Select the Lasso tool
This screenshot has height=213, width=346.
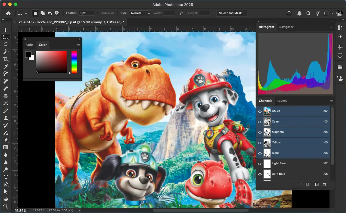point(6,44)
